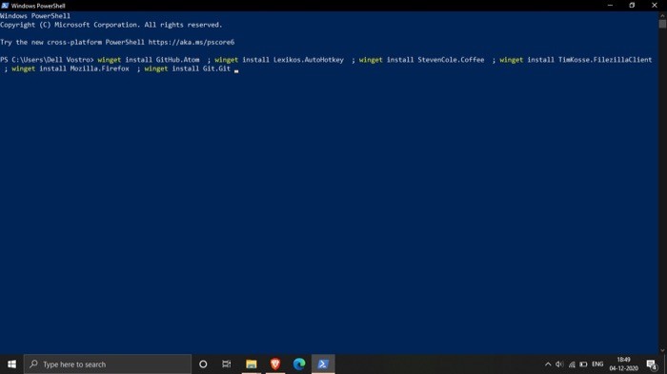Click the vertical scrollbar thumb
667x374 pixels.
click(x=663, y=24)
